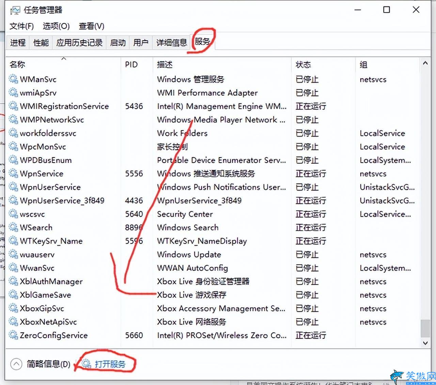Switch to the 启动 tab
This screenshot has height=385, width=436.
point(118,43)
